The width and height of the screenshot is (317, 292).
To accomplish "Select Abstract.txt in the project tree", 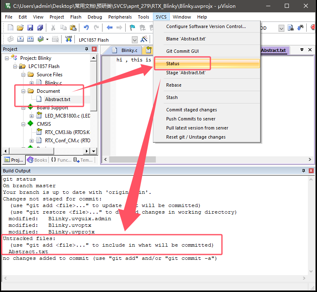I will 57,99.
